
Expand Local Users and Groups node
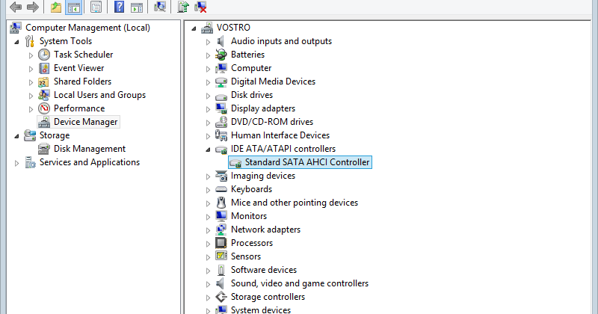coord(31,96)
